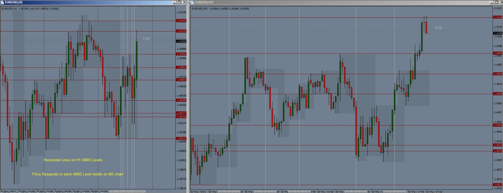This screenshot has width=503, height=193.
Task: Select the 1.40814 level label on H1
Action: click(181, 67)
